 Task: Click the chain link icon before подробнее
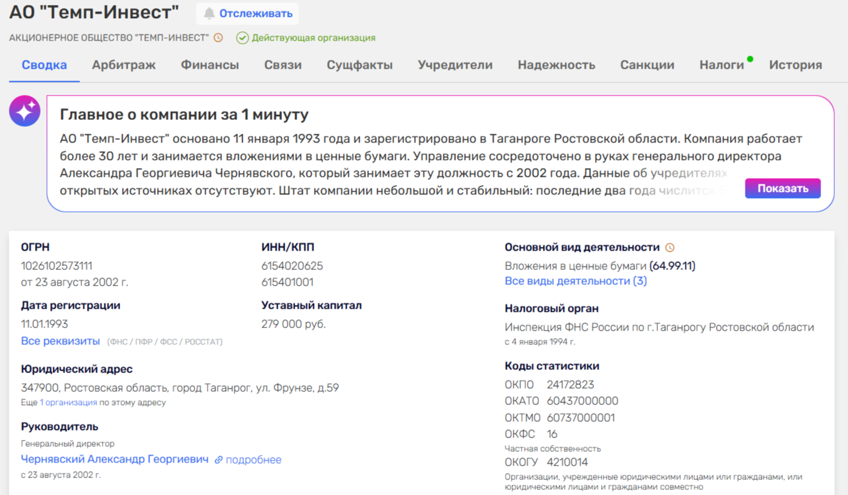219,460
